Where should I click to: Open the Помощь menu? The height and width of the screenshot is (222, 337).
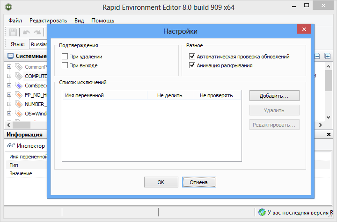pos(103,21)
